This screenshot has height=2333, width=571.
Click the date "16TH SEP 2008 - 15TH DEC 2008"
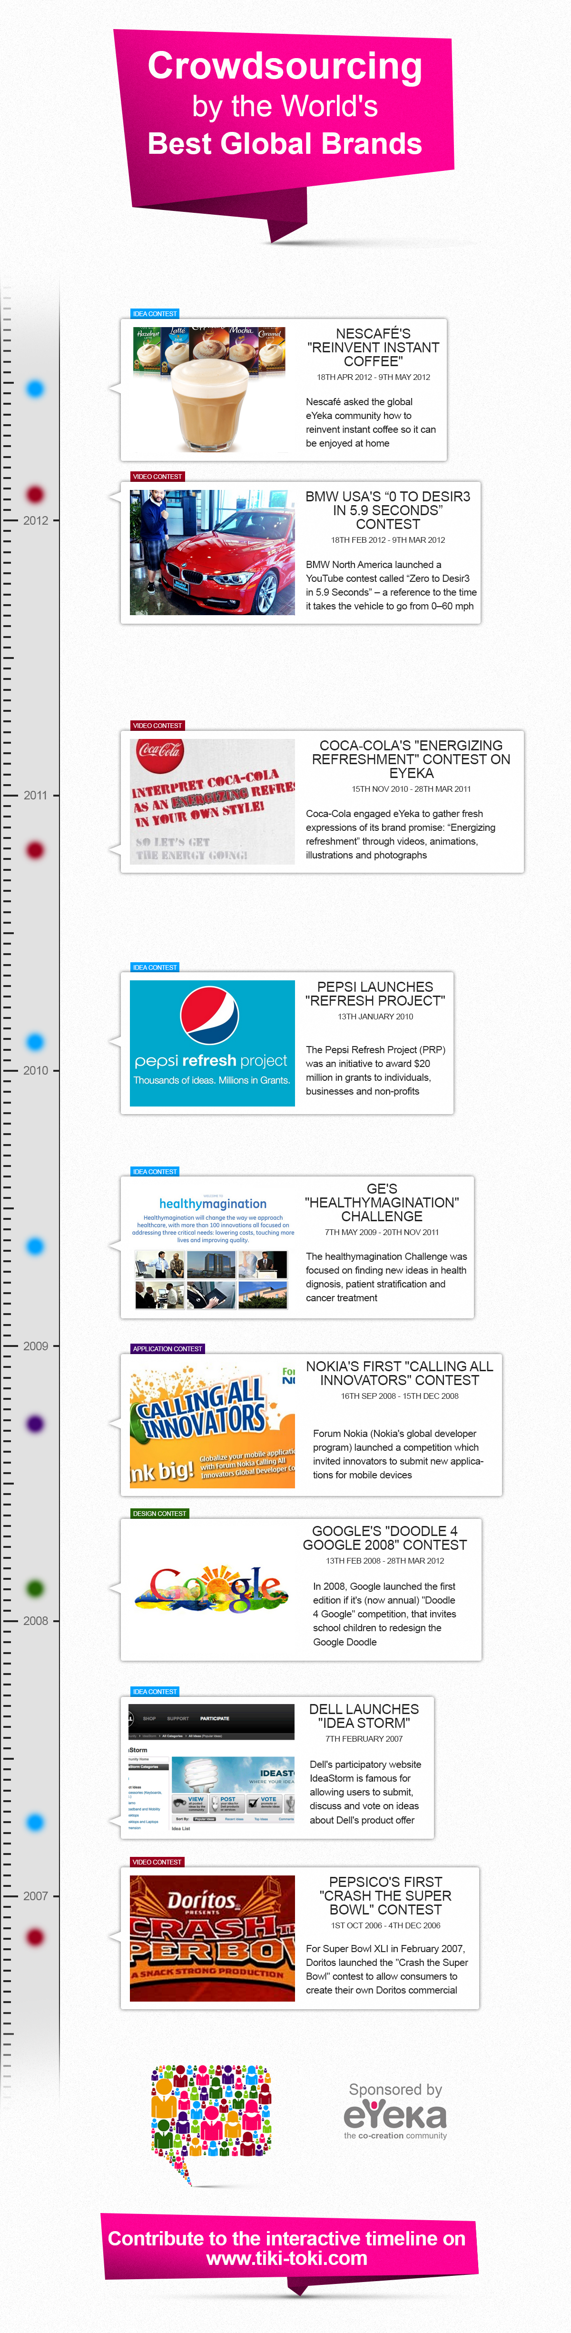(399, 1396)
